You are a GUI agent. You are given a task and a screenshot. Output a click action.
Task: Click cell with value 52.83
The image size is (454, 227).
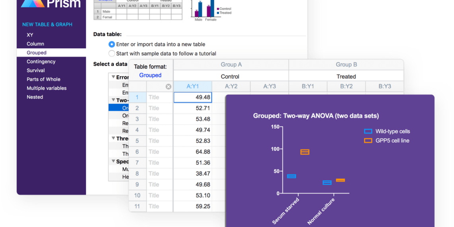[192, 141]
